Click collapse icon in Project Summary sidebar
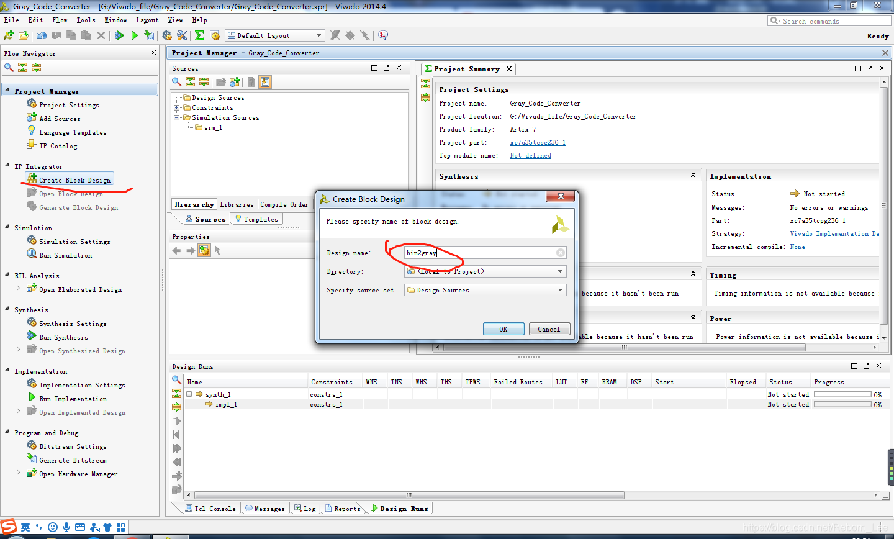 click(425, 83)
